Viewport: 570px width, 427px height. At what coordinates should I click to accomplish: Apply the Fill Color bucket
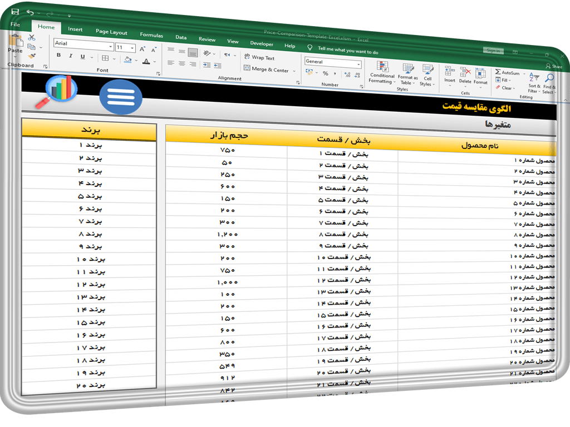[x=127, y=59]
